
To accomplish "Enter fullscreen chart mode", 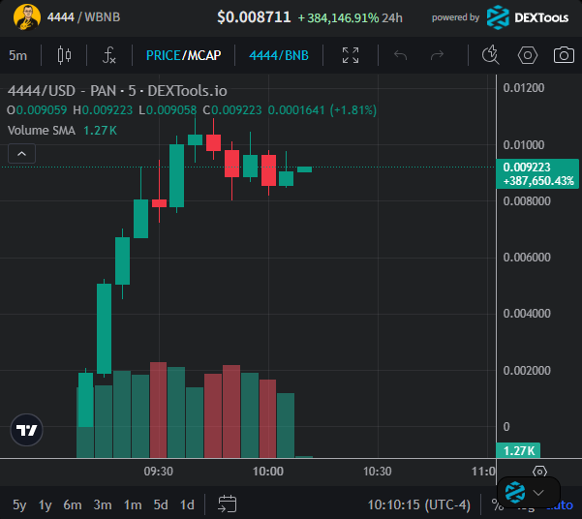I will 351,56.
